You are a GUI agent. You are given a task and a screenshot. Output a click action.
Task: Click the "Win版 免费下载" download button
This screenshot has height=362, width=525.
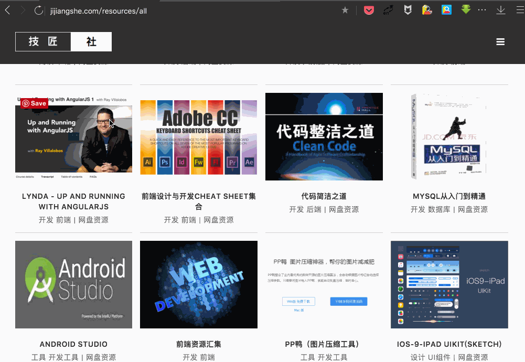299,301
